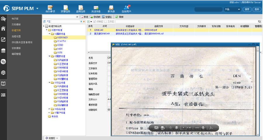Open the SIPM PLM dropdown arrow
Viewport: 263px width, 140px height.
coord(37,8)
